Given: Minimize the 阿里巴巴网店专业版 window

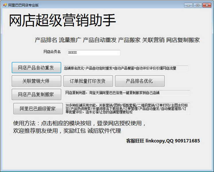Looking at the screenshot, I should coord(188,5).
